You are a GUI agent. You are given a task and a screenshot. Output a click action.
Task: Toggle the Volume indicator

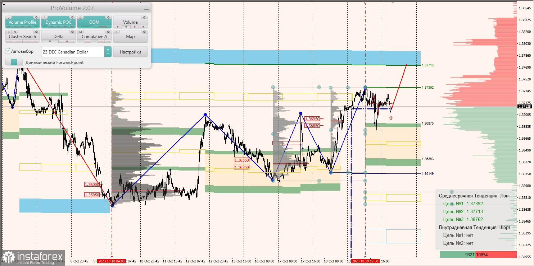(x=130, y=22)
